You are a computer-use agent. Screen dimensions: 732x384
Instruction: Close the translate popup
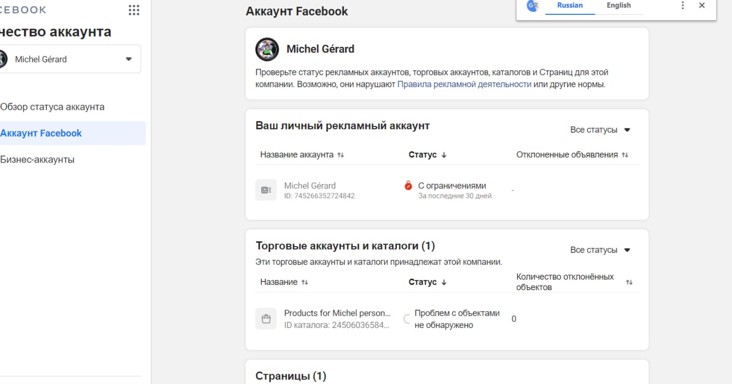click(702, 5)
